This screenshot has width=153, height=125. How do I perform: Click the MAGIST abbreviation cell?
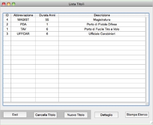coord(23,20)
